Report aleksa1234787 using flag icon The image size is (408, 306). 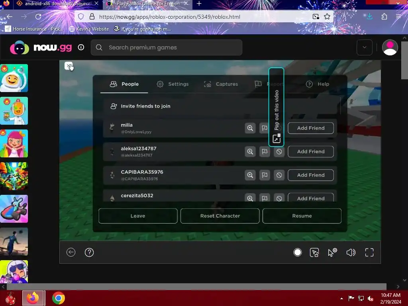click(x=265, y=151)
